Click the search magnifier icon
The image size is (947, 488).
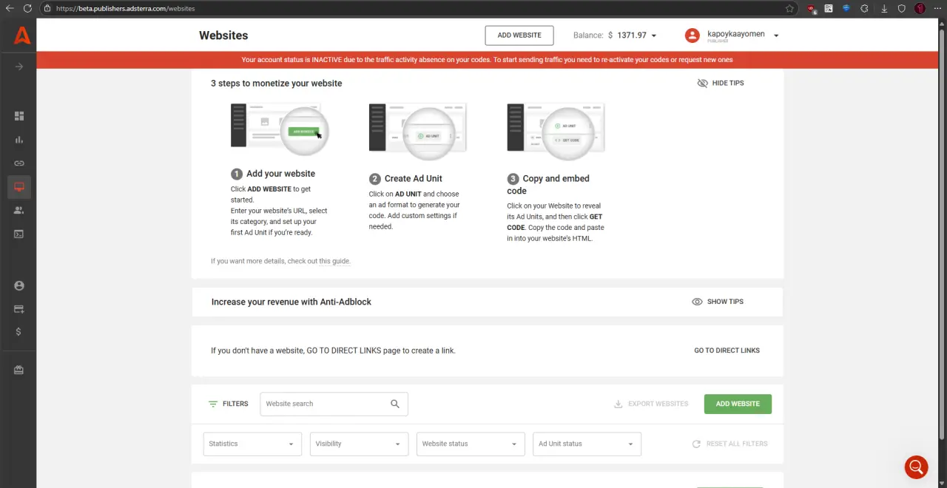395,404
